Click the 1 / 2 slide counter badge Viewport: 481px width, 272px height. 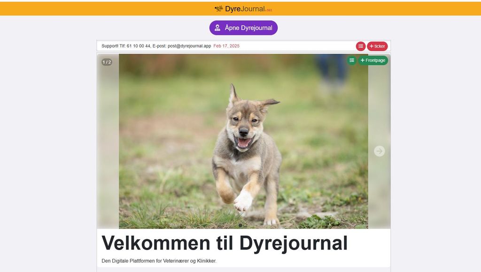pyautogui.click(x=107, y=62)
